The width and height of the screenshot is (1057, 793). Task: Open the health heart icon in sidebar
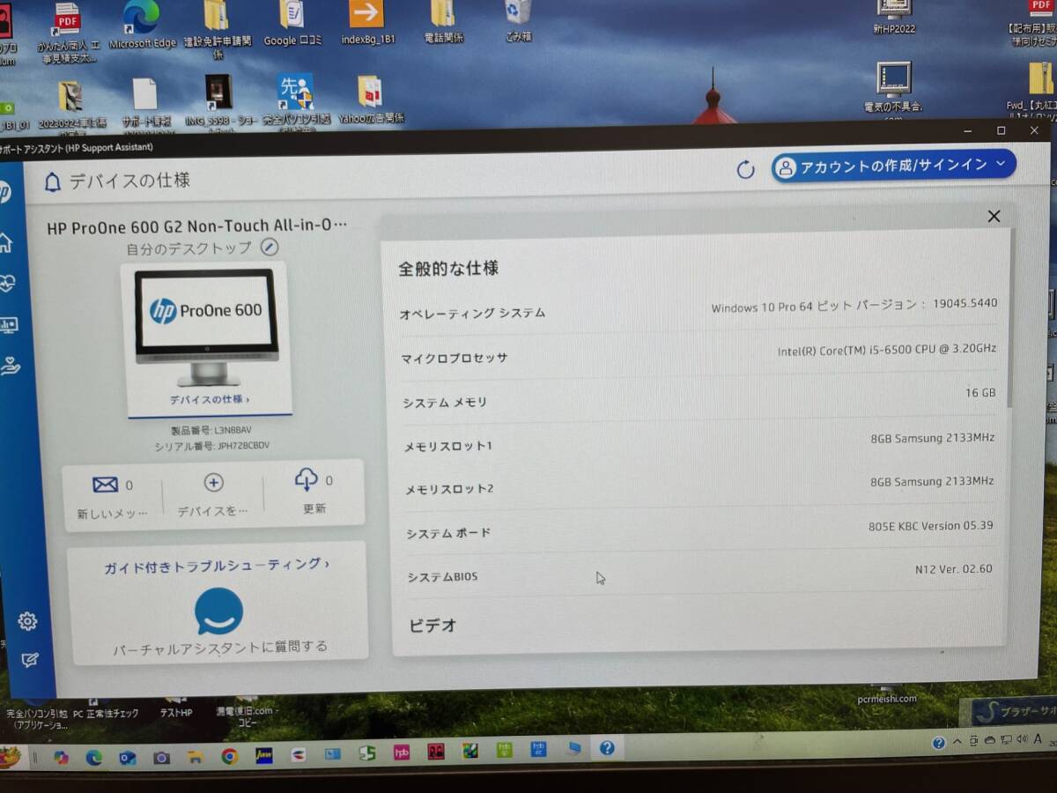[x=7, y=284]
